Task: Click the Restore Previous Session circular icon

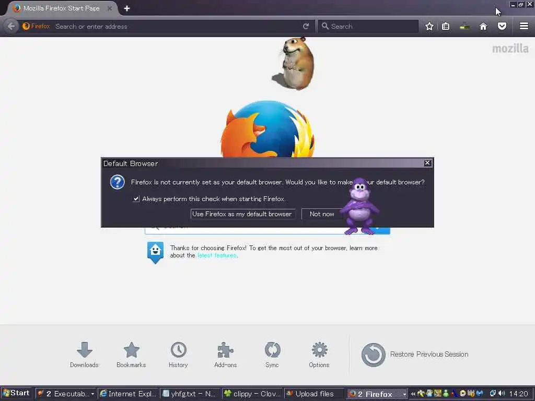Action: [x=373, y=355]
